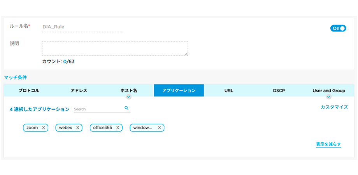The width and height of the screenshot is (358, 175).
Task: Click the ルール名 input field
Action: [x=82, y=27]
